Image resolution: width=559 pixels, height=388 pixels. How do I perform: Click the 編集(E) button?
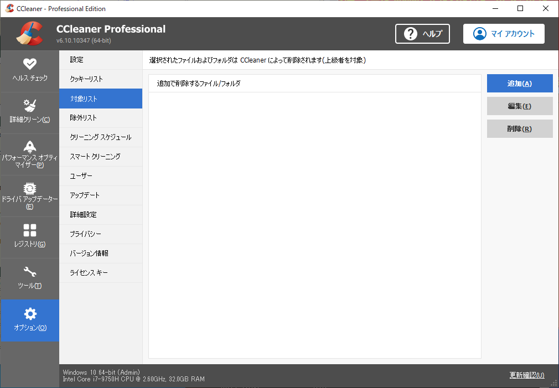click(x=520, y=106)
